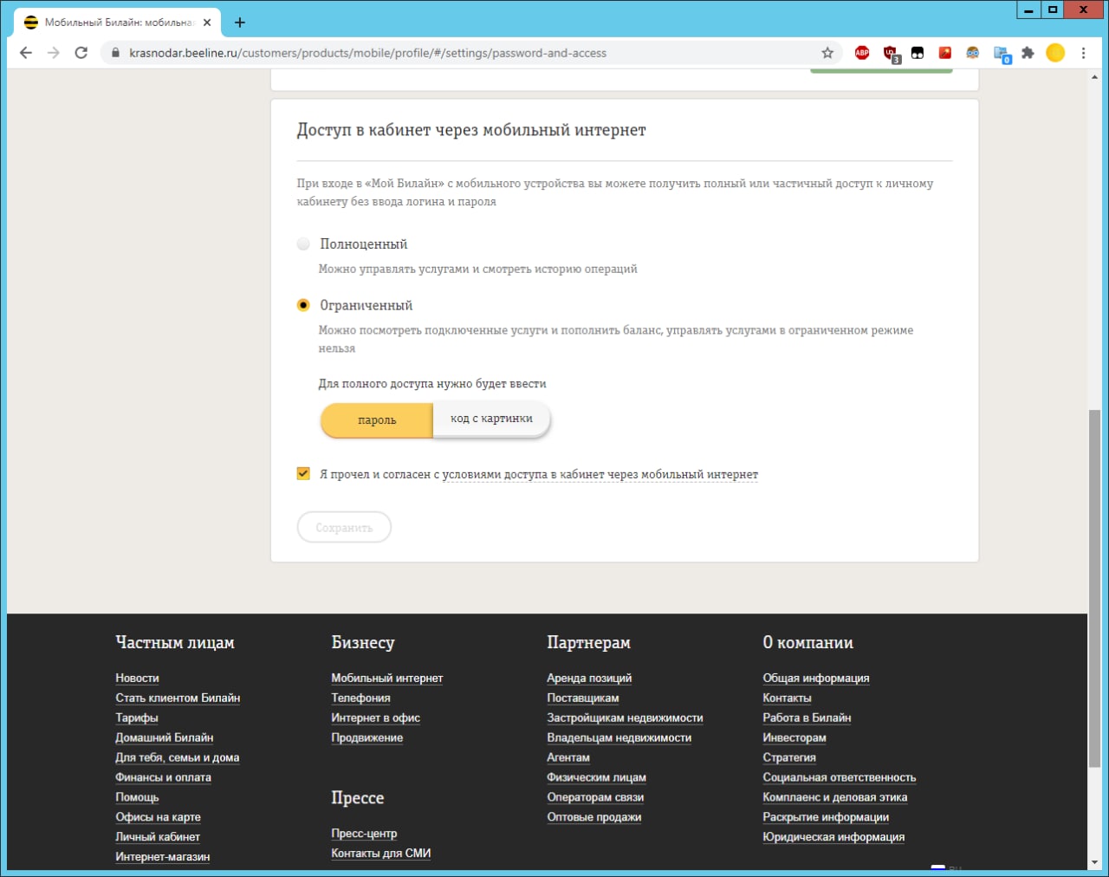Open Продвижение footer link
The image size is (1109, 877).
[x=367, y=737]
